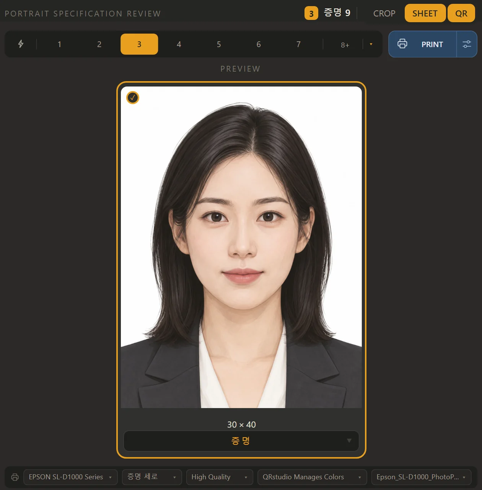Click the 증명 9 header label

coord(337,13)
